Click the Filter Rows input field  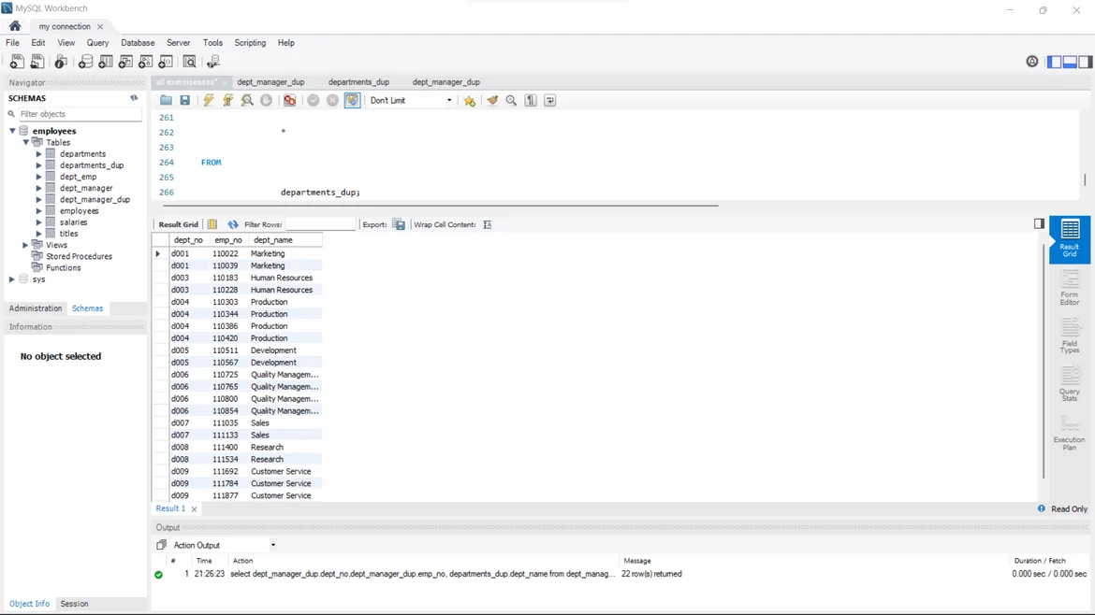pos(320,224)
